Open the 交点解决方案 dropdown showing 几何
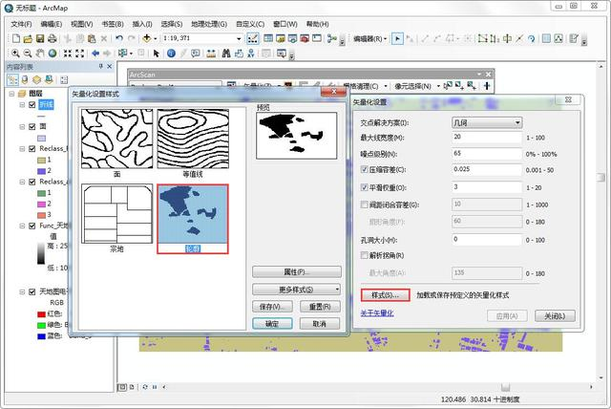Image resolution: width=611 pixels, height=409 pixels. [487, 123]
